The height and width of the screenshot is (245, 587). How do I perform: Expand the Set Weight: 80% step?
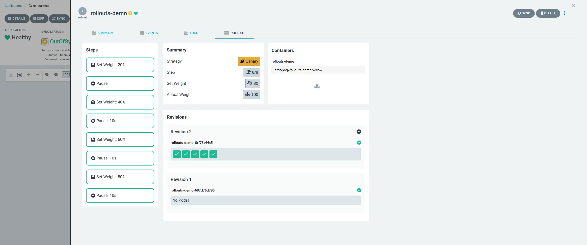(120, 177)
